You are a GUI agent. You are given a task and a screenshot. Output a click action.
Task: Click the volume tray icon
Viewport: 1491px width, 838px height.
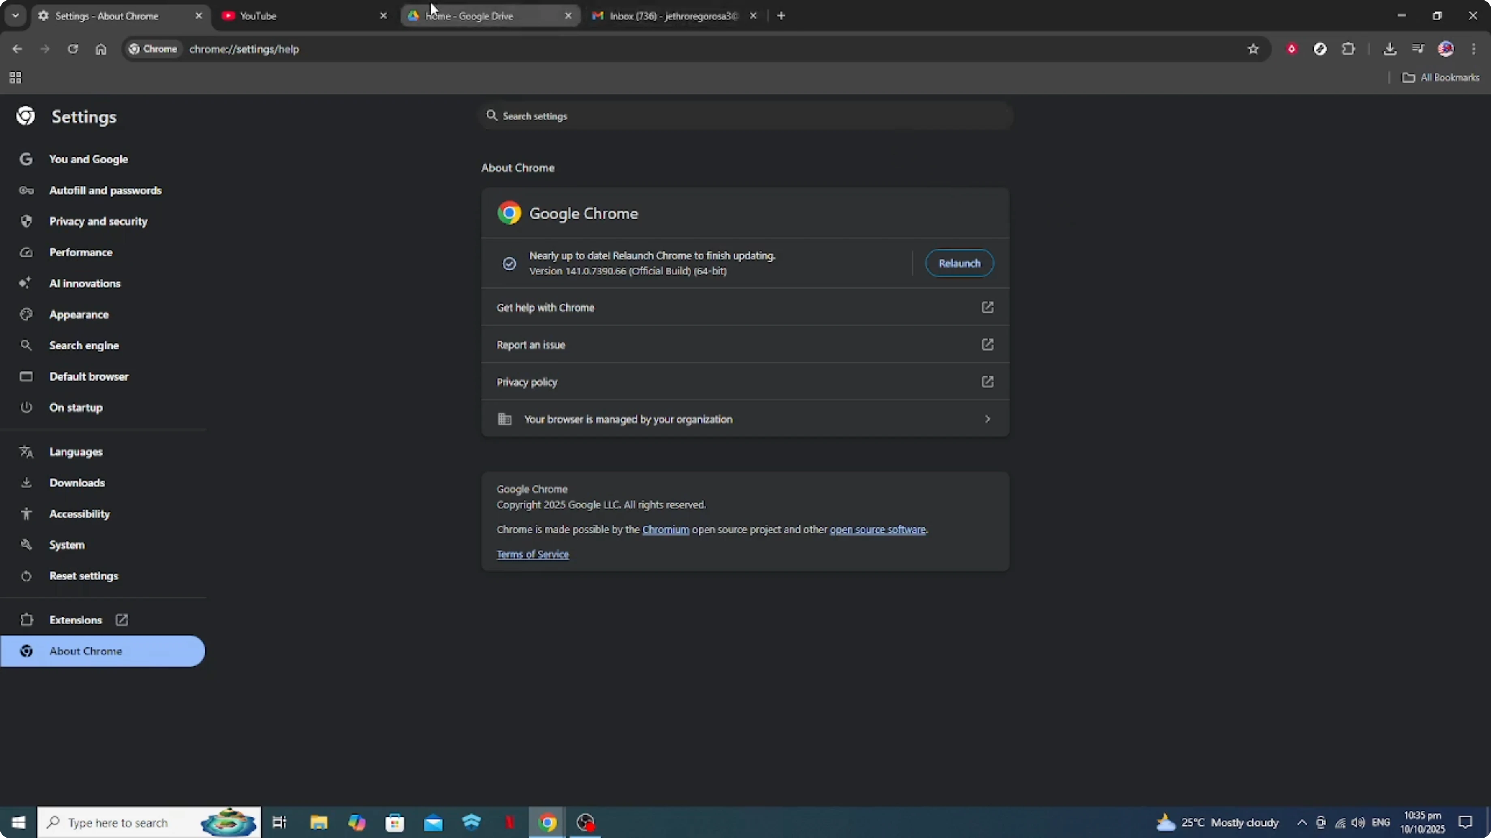pos(1358,822)
